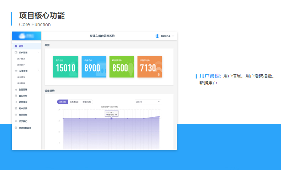Click the 用户反馈 sidebar icon
The image size is (281, 170).
point(16,108)
